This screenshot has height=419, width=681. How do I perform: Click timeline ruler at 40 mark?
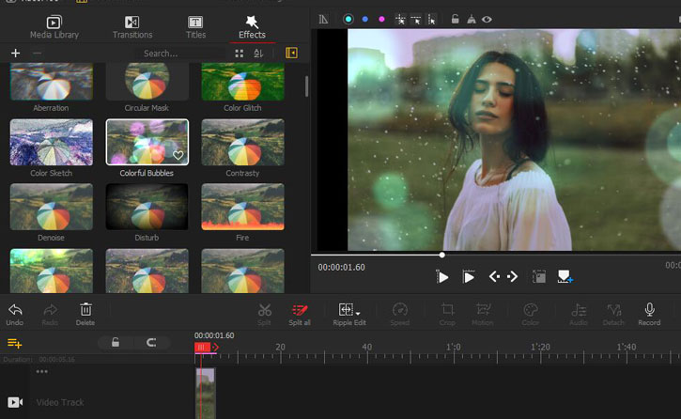coord(367,348)
